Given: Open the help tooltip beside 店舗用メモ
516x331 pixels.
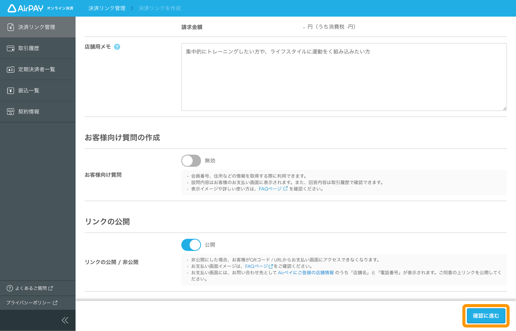Looking at the screenshot, I should coord(117,47).
